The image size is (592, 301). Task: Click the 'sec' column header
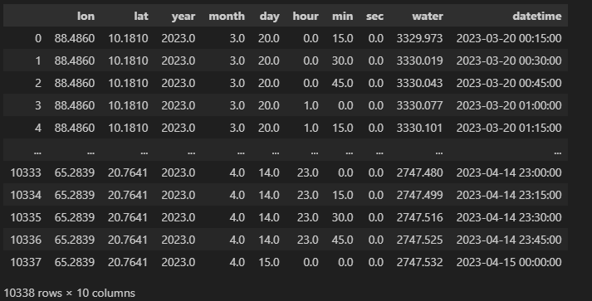(374, 17)
